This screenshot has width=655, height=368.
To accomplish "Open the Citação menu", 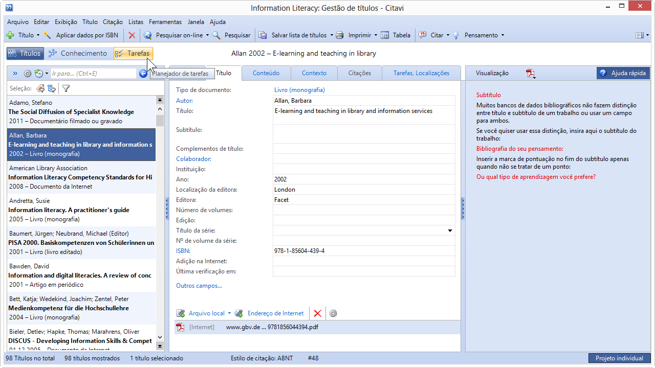I will click(x=113, y=22).
